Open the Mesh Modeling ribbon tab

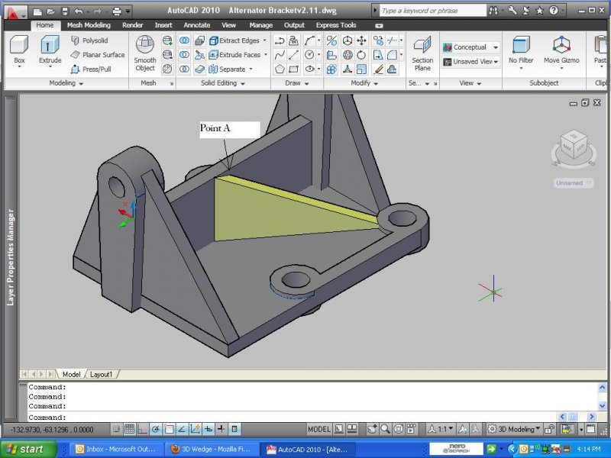coord(89,25)
